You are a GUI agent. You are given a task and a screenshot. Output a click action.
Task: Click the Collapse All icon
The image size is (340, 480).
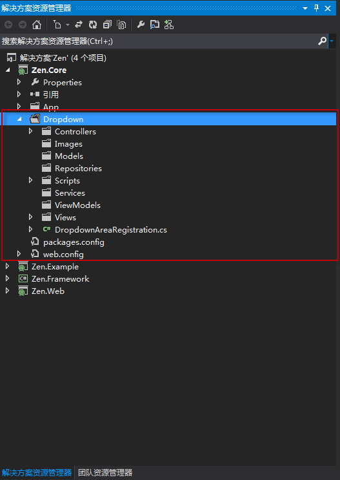tap(107, 25)
